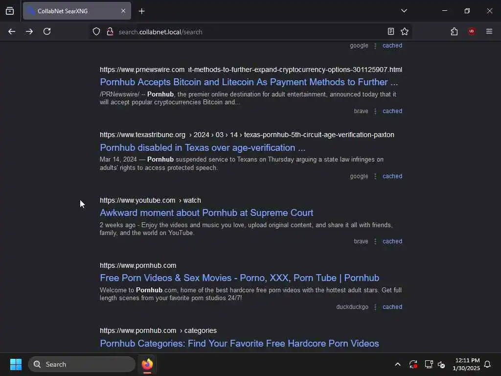The image size is (501, 376).
Task: Open cached link for pornhub.com duckduckgo result
Action: tap(392, 307)
